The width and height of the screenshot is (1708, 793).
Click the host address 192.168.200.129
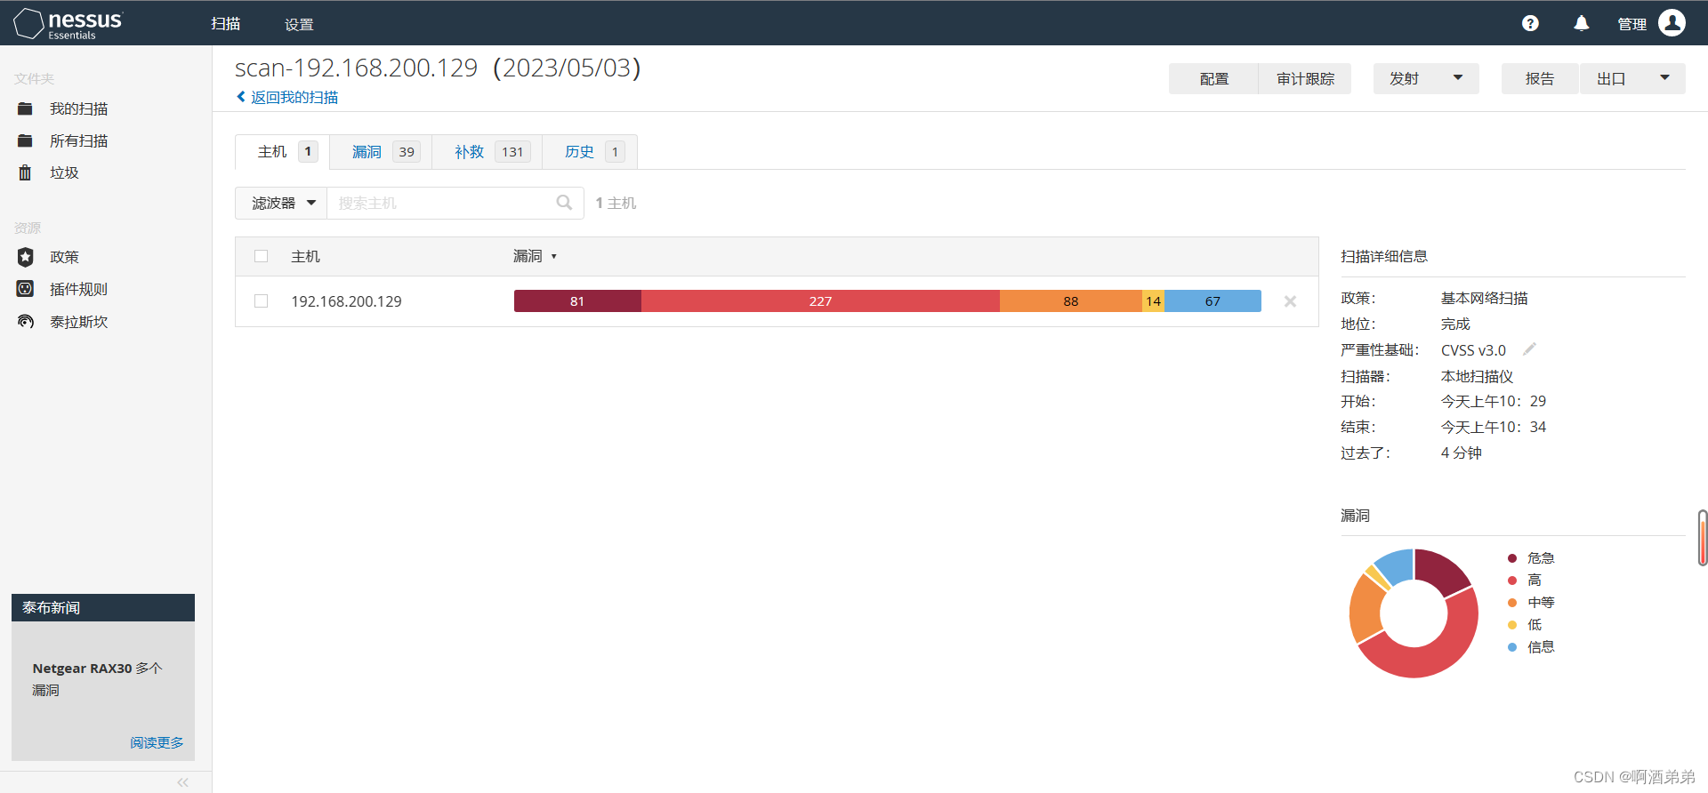pyautogui.click(x=346, y=301)
